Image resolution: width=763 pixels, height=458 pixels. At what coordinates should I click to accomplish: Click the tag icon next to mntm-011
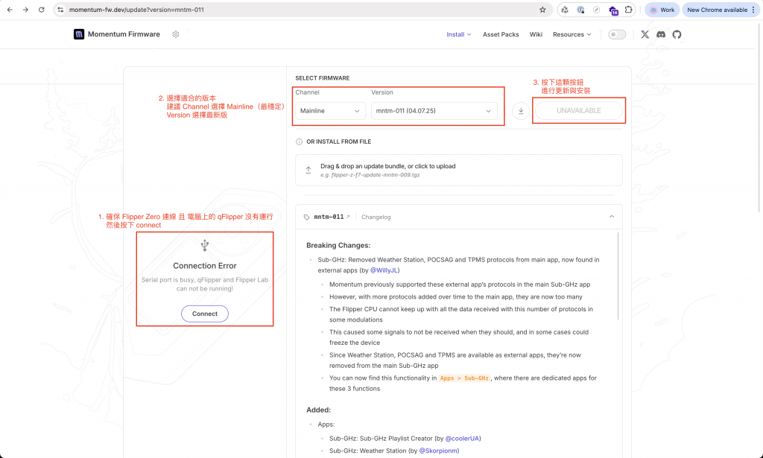pos(306,217)
